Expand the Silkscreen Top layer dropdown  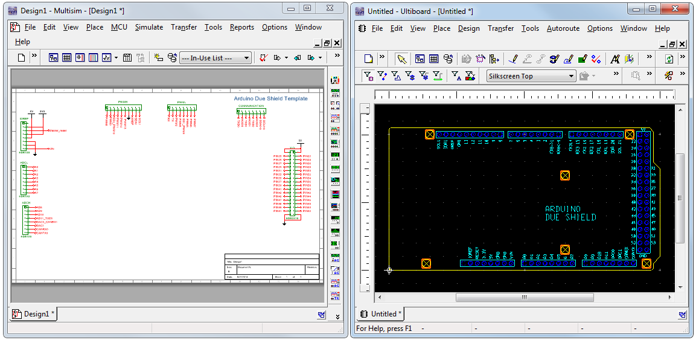click(571, 76)
